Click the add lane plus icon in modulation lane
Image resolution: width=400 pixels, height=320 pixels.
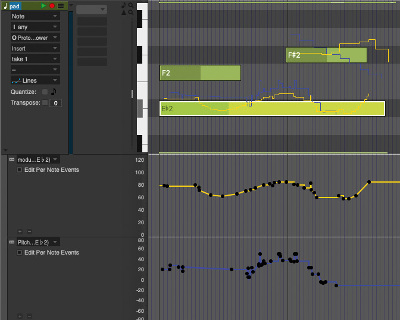tap(20, 231)
